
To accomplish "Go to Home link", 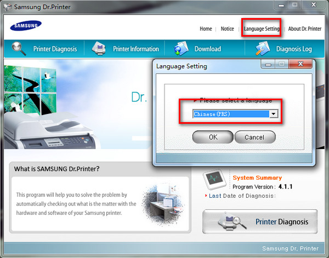I will [206, 28].
